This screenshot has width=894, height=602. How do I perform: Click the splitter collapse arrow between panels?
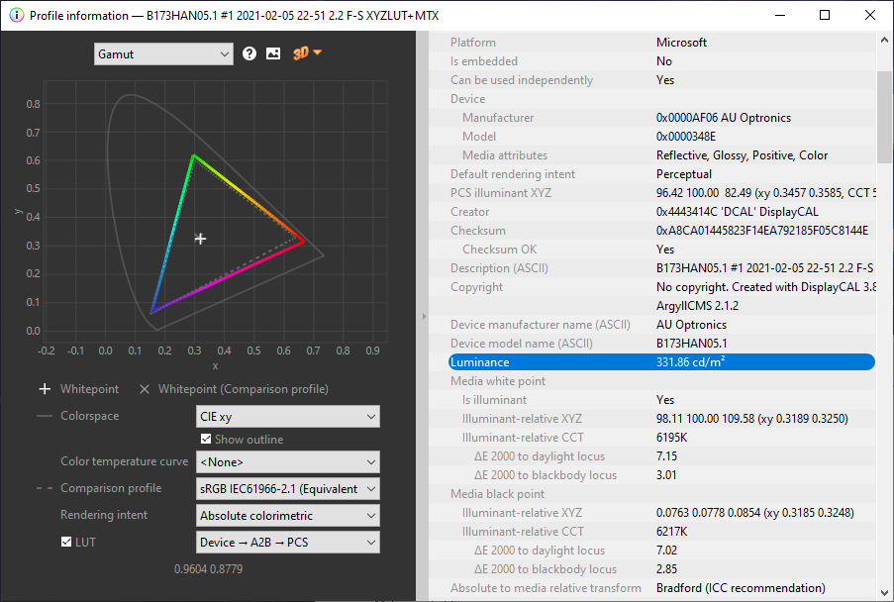(x=424, y=316)
